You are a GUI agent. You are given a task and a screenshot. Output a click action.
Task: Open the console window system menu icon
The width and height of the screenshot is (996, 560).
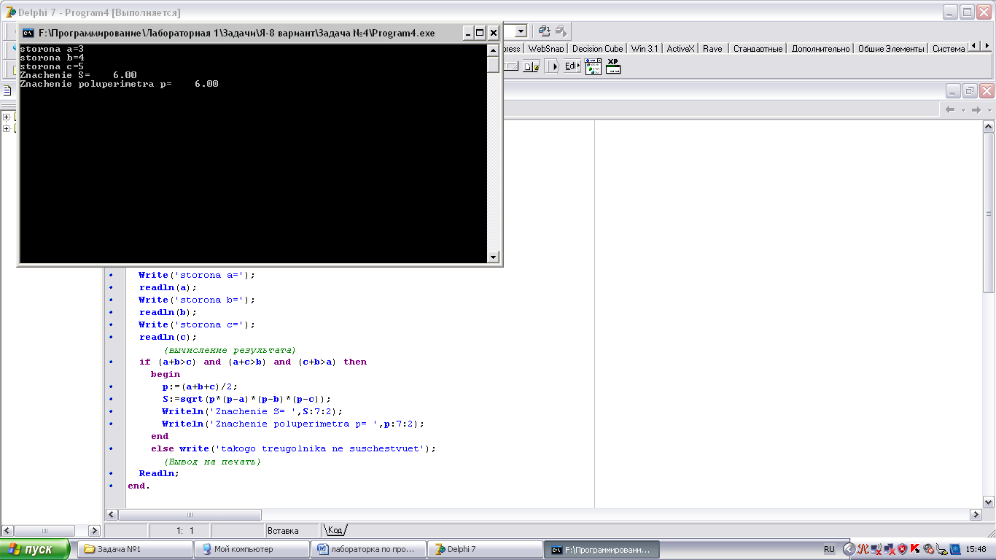28,33
